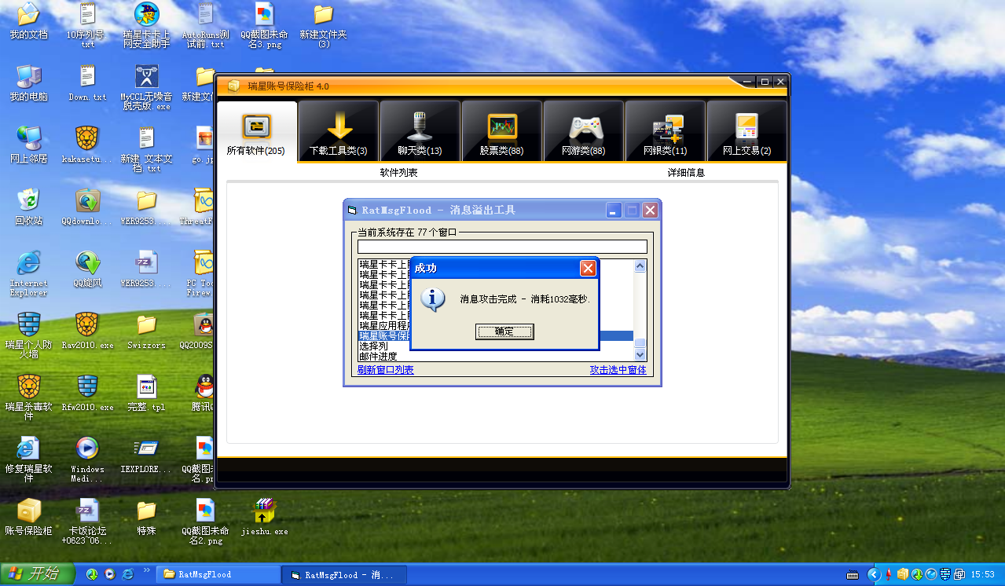Click the RatMsgFlood folder taskbar button
The image size is (1005, 586).
point(218,574)
